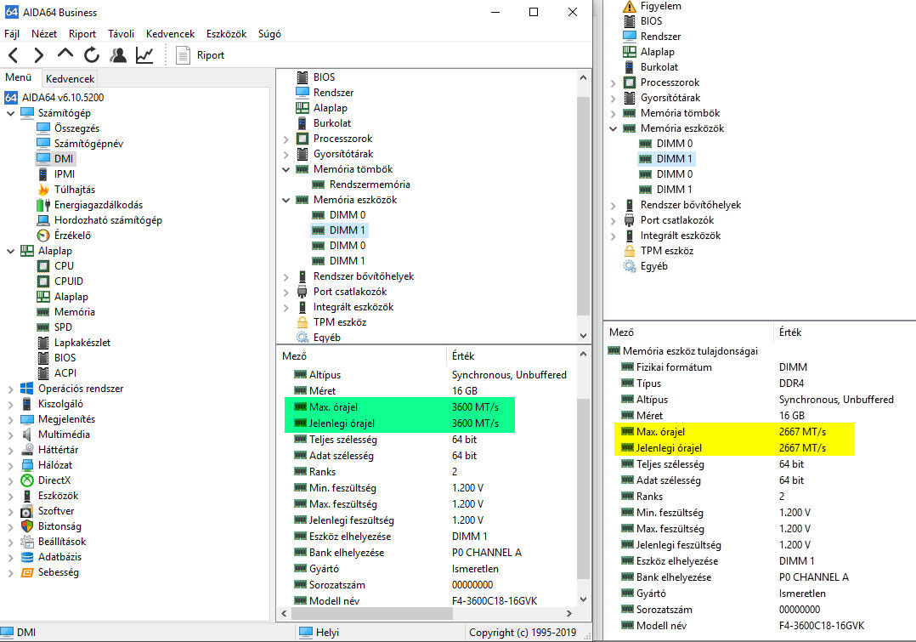Select Rendszermemória in the middle panel
Image resolution: width=916 pixels, height=642 pixels.
click(x=369, y=185)
